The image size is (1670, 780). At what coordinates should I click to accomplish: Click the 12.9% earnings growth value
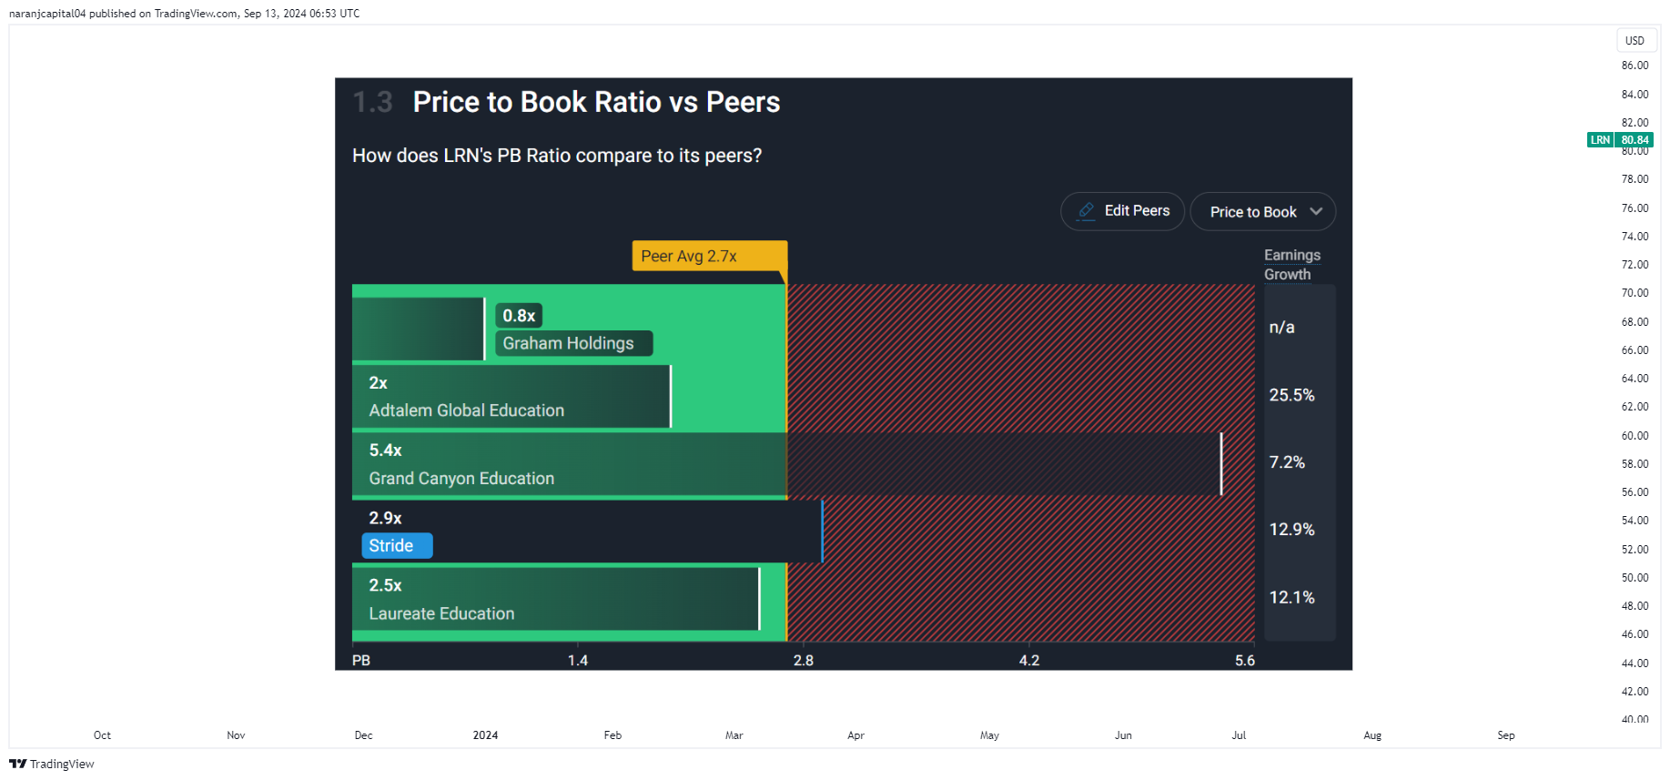click(x=1291, y=530)
